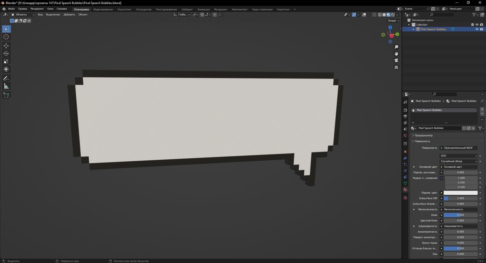Toggle gizmo display button

point(354,15)
